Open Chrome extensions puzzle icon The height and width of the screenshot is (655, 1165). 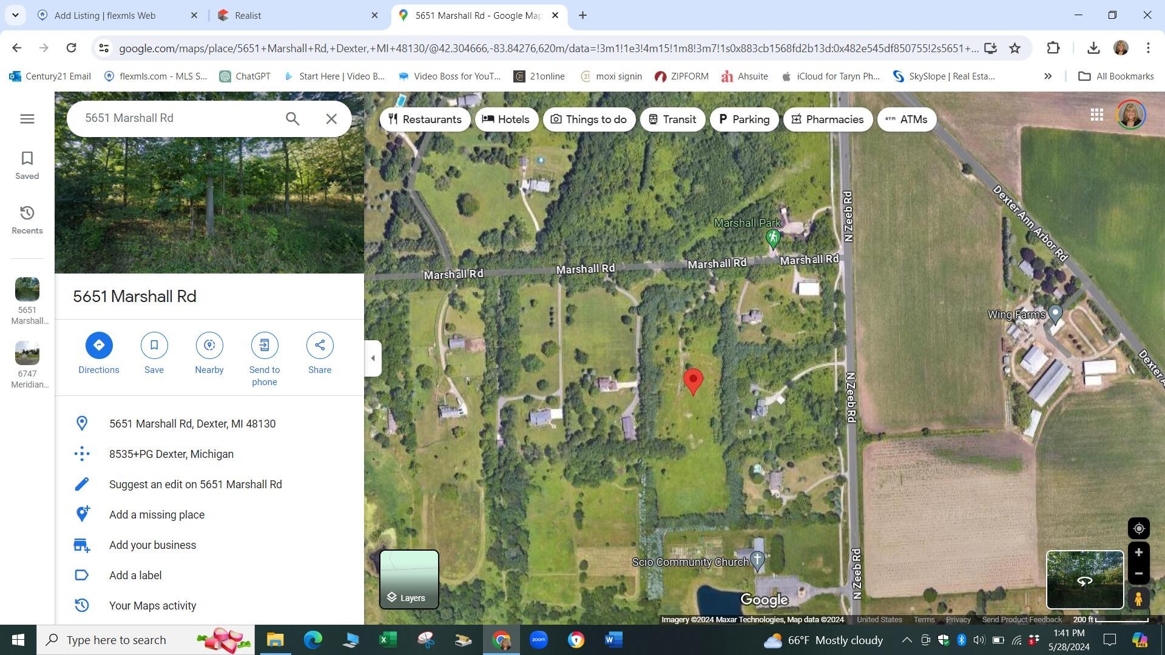pyautogui.click(x=1053, y=49)
